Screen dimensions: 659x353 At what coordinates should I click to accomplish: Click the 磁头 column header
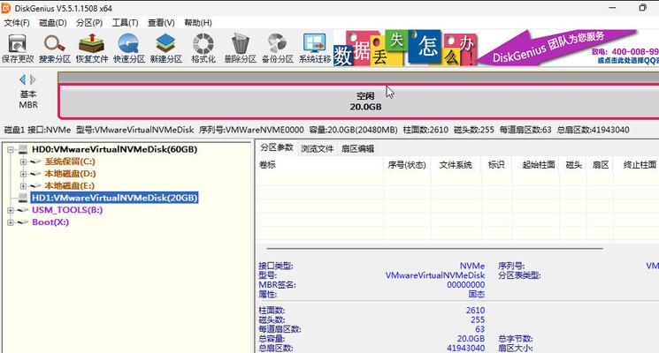coord(573,165)
